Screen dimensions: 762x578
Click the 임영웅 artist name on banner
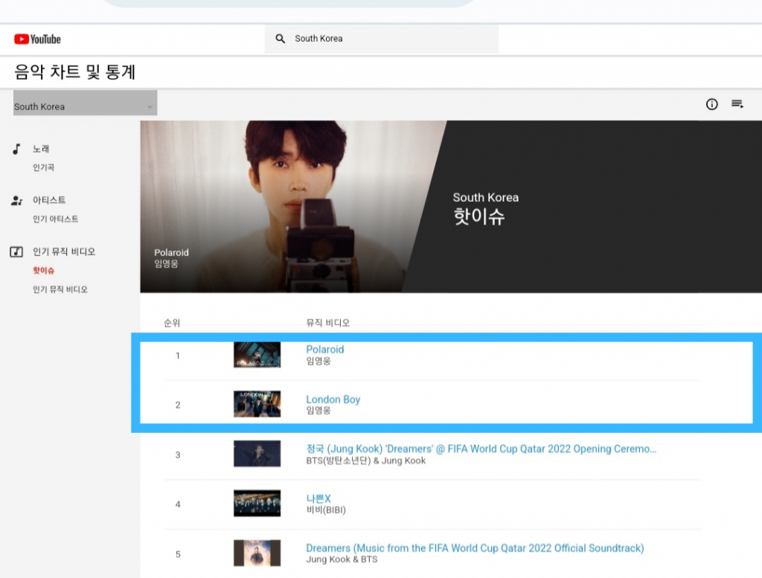166,264
